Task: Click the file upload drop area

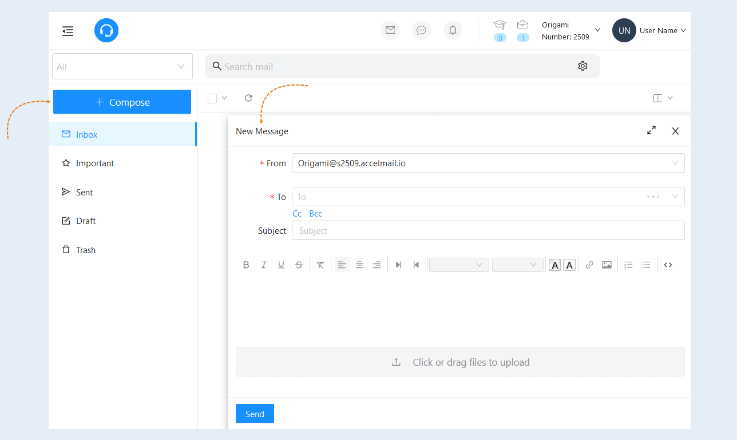Action: [x=460, y=362]
